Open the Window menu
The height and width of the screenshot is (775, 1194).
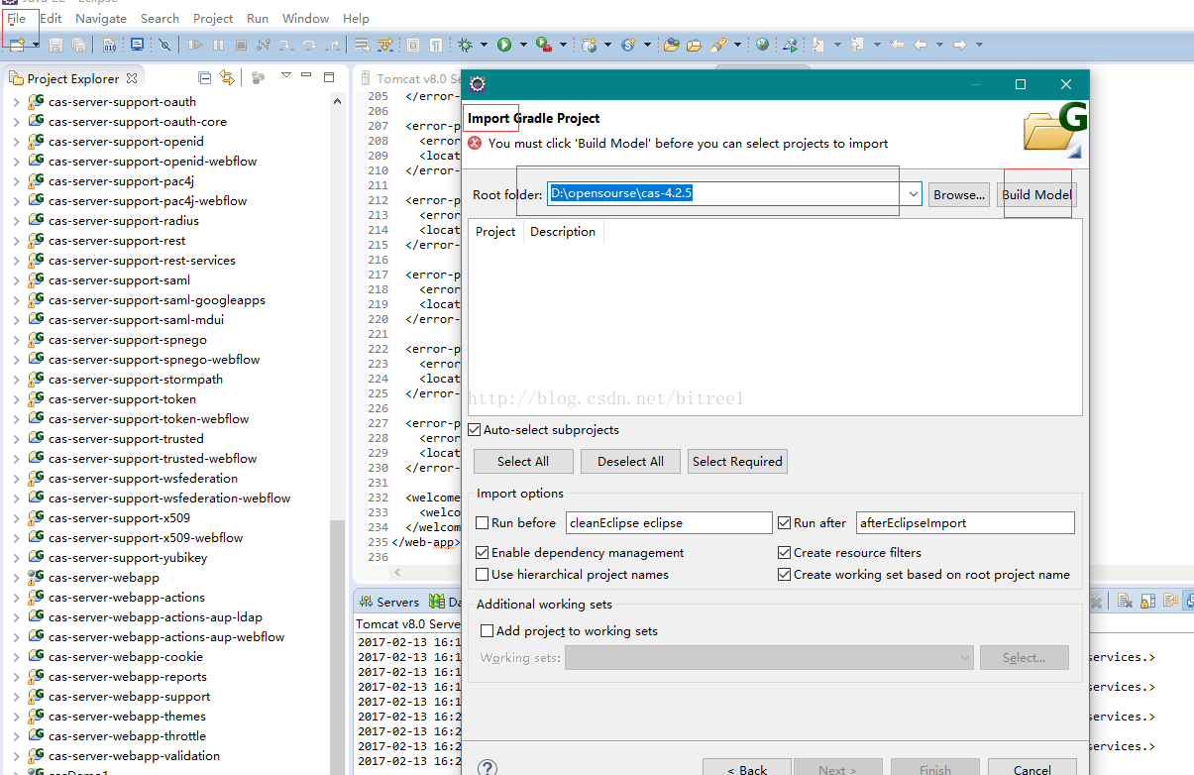305,18
